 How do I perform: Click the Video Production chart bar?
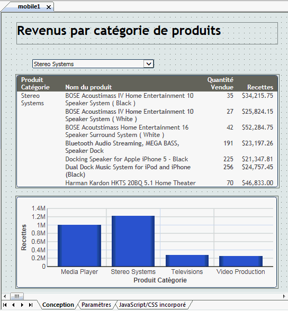coord(241,261)
